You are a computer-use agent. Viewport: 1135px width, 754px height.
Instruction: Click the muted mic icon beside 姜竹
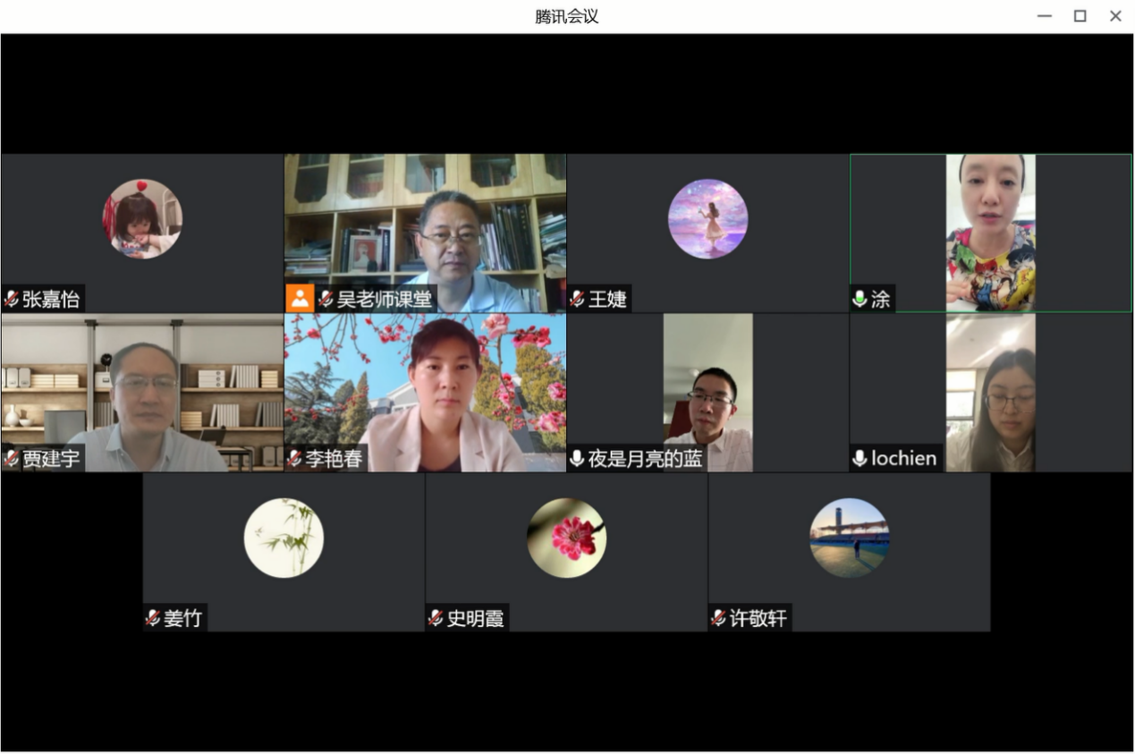point(153,618)
